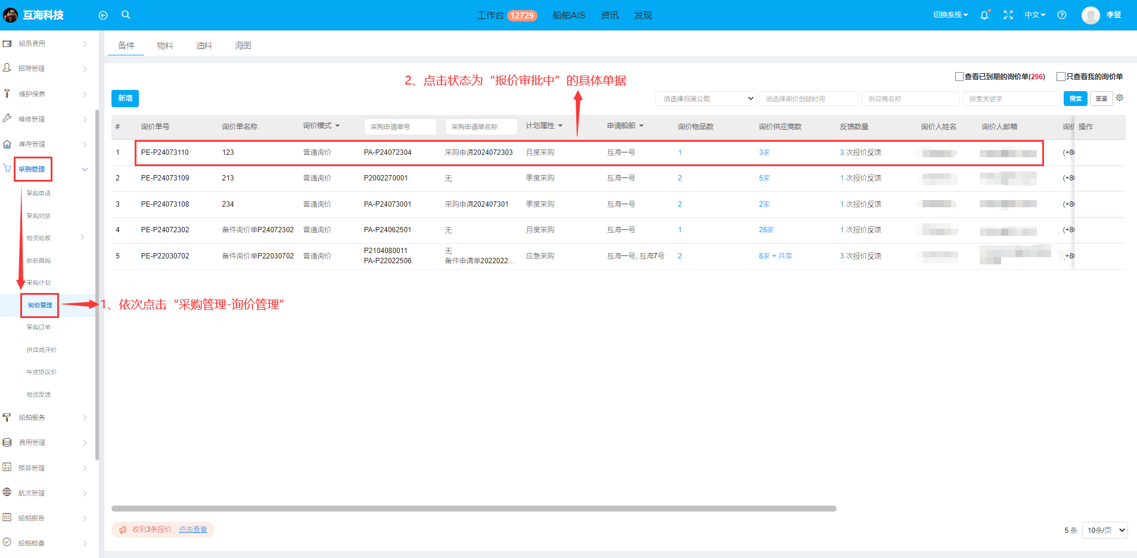Click the 船舶服务 sidebar icon

point(7,417)
